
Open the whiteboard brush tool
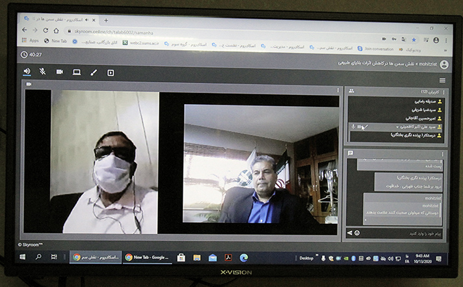(94, 72)
